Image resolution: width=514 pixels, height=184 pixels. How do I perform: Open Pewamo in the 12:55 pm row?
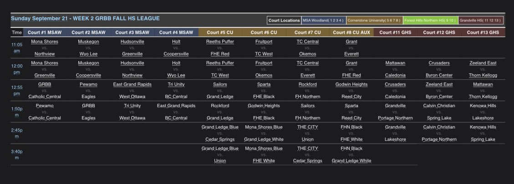pyautogui.click(x=88, y=84)
